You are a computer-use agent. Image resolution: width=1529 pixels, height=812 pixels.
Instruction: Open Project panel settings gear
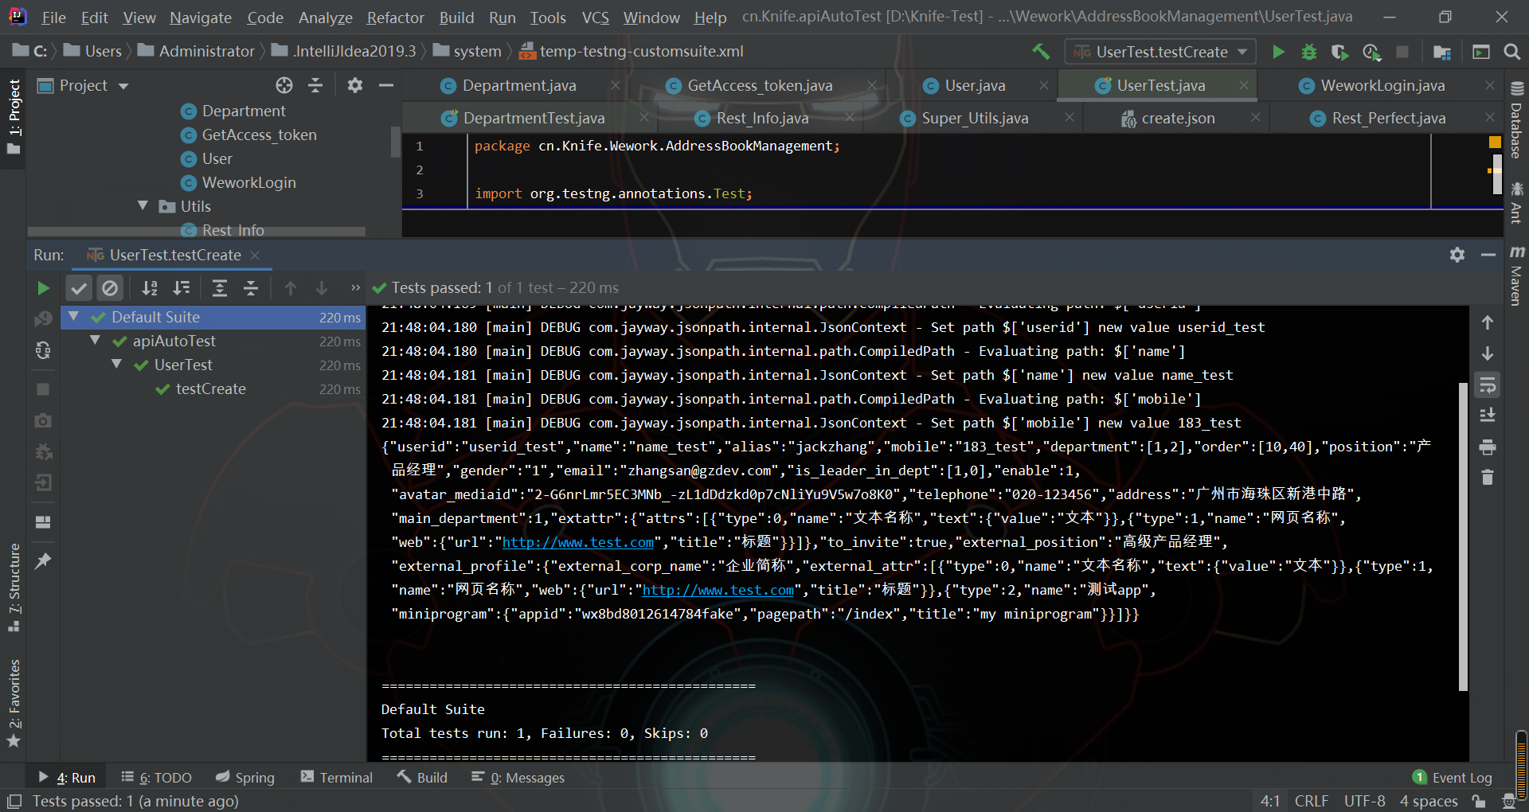click(355, 85)
